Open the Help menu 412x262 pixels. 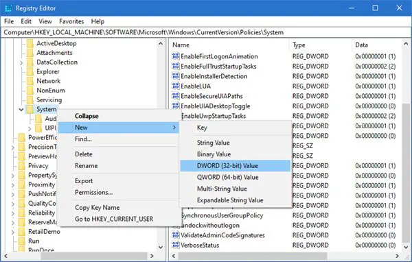pyautogui.click(x=98, y=21)
